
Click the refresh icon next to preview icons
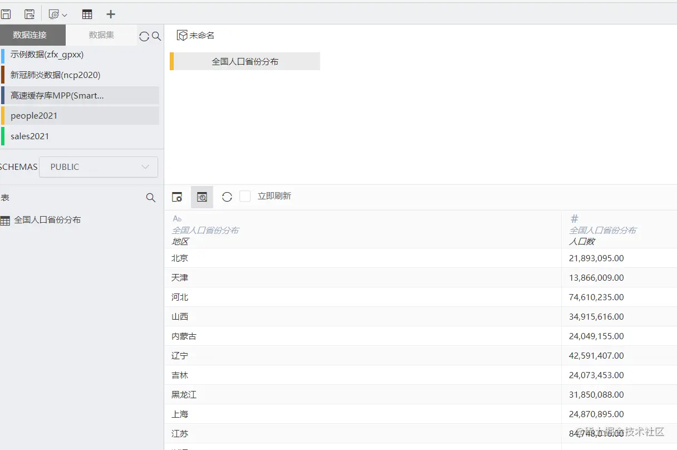(227, 197)
